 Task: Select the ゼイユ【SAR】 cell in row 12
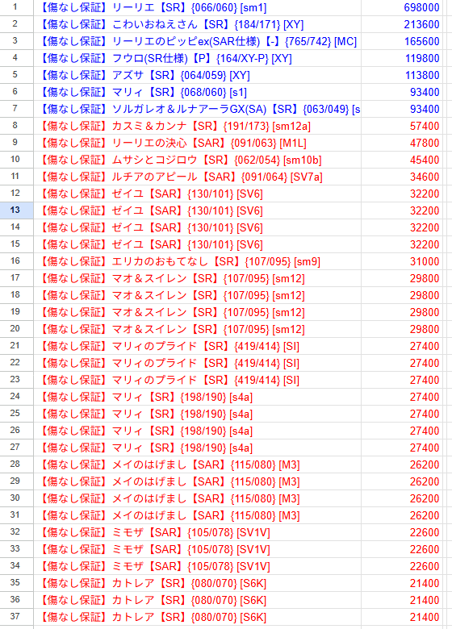(x=197, y=194)
